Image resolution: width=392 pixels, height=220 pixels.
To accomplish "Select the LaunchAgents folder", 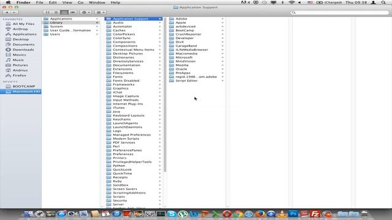I will 134,123.
